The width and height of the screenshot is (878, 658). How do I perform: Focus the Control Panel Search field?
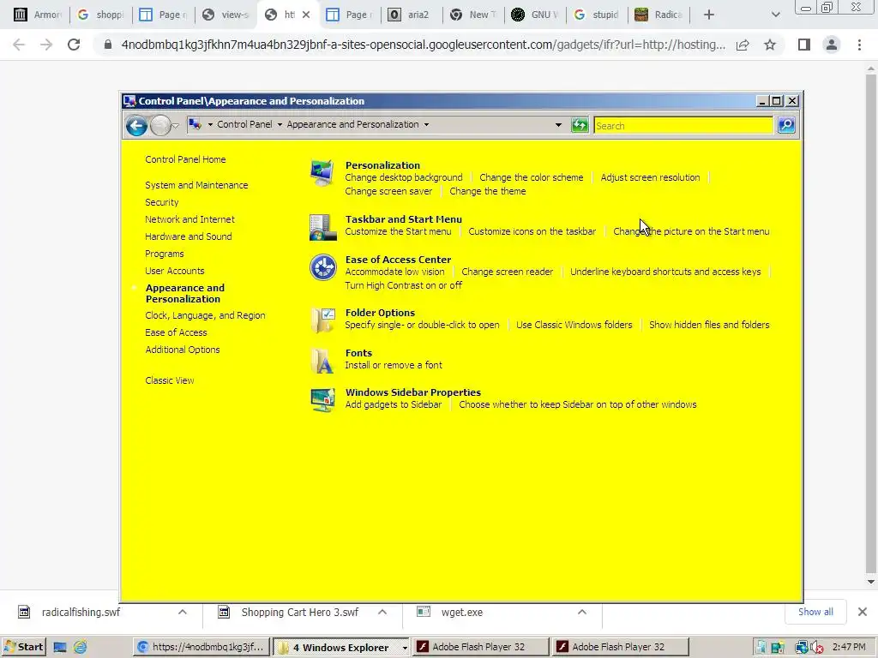pos(683,125)
